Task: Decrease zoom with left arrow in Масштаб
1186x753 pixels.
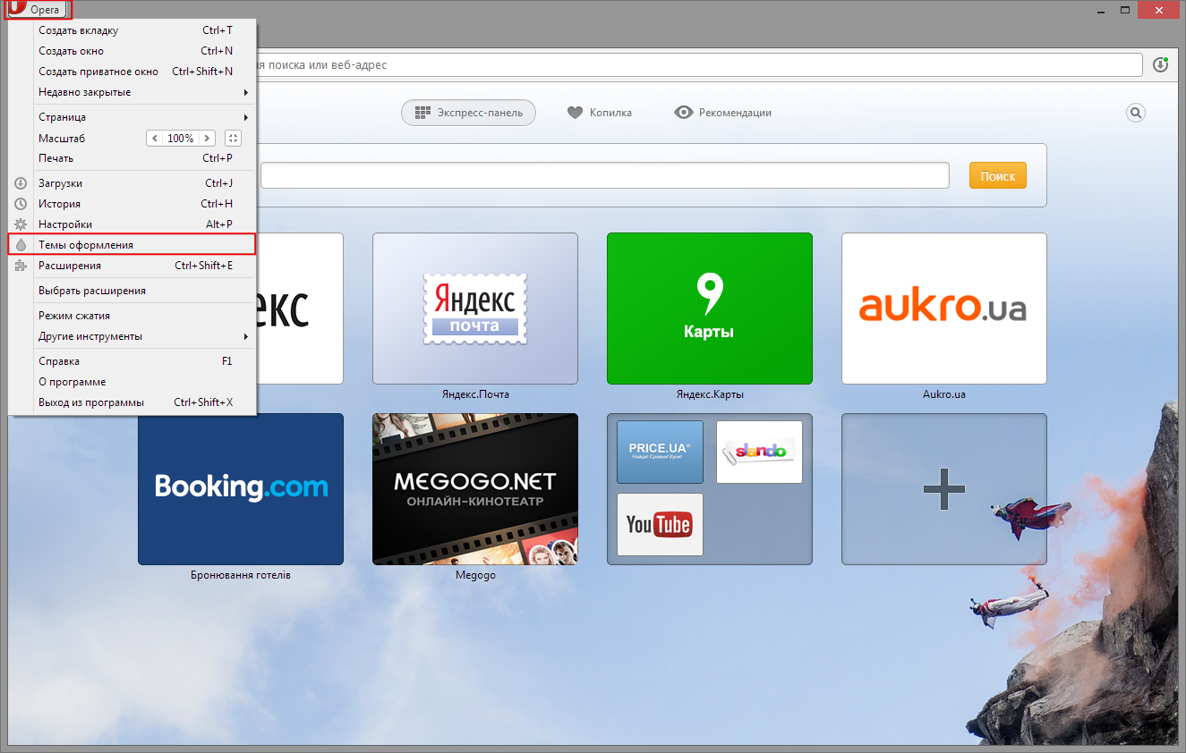Action: 155,139
